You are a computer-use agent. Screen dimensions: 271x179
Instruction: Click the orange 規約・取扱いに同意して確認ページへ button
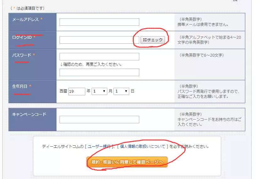point(127,162)
